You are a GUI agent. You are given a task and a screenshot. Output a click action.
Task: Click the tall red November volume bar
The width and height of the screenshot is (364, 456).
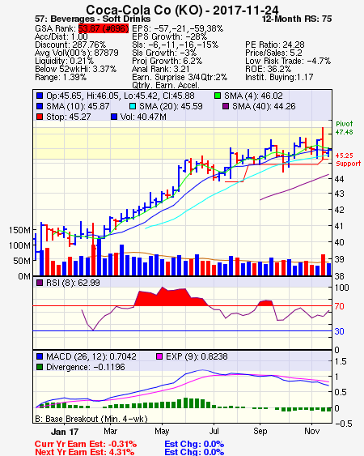(x=323, y=265)
